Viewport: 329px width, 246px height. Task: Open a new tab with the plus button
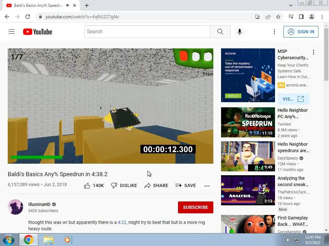(x=87, y=5)
